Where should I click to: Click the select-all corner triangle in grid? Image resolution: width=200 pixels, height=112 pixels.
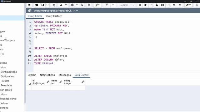[30, 84]
